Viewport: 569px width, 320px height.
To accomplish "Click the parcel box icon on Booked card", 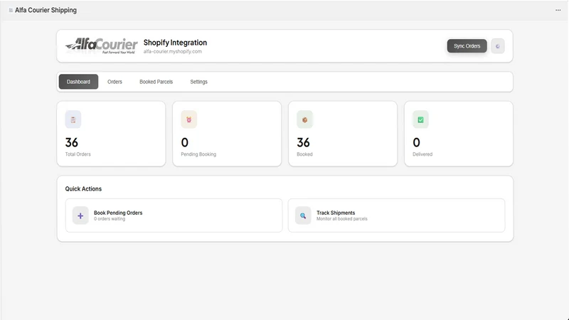I will pos(304,119).
